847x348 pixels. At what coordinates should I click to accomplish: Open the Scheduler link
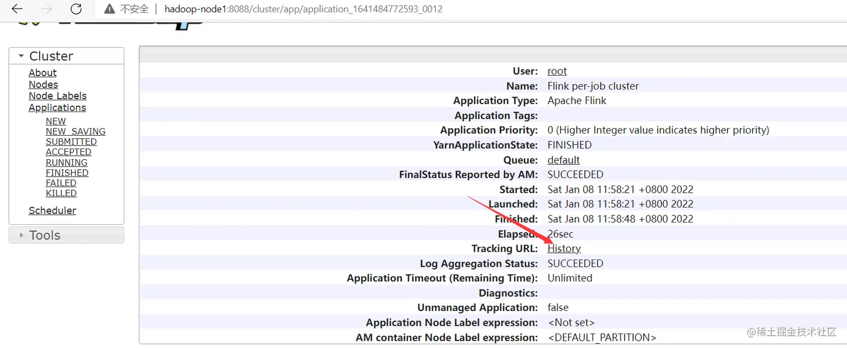[x=52, y=211]
